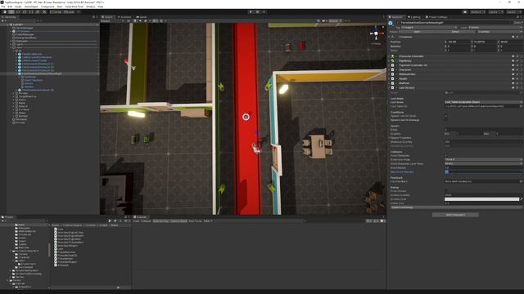The image size is (524, 294).
Task: Switch to the Game tab
Action: [x=142, y=17]
